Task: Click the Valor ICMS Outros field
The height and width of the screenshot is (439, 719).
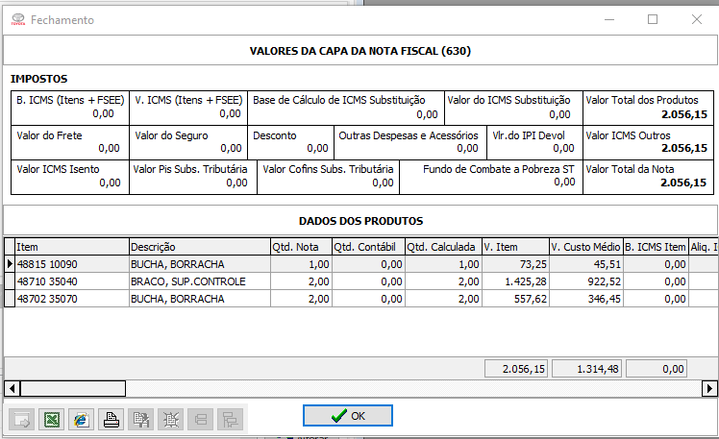Action: click(648, 142)
